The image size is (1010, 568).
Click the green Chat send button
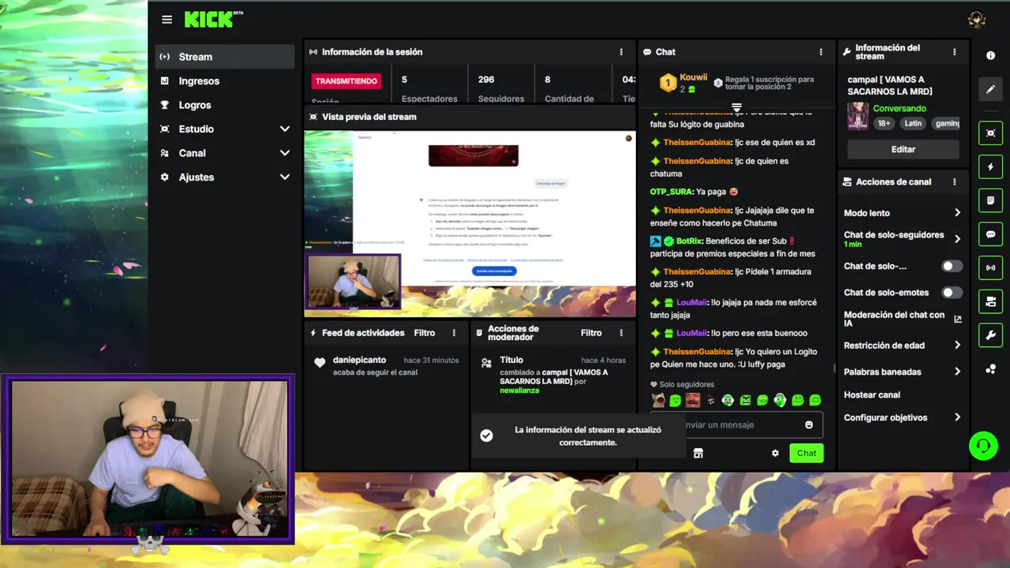806,453
